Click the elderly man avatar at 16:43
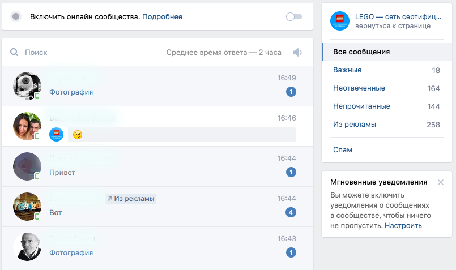The height and width of the screenshot is (270, 456). point(27,246)
